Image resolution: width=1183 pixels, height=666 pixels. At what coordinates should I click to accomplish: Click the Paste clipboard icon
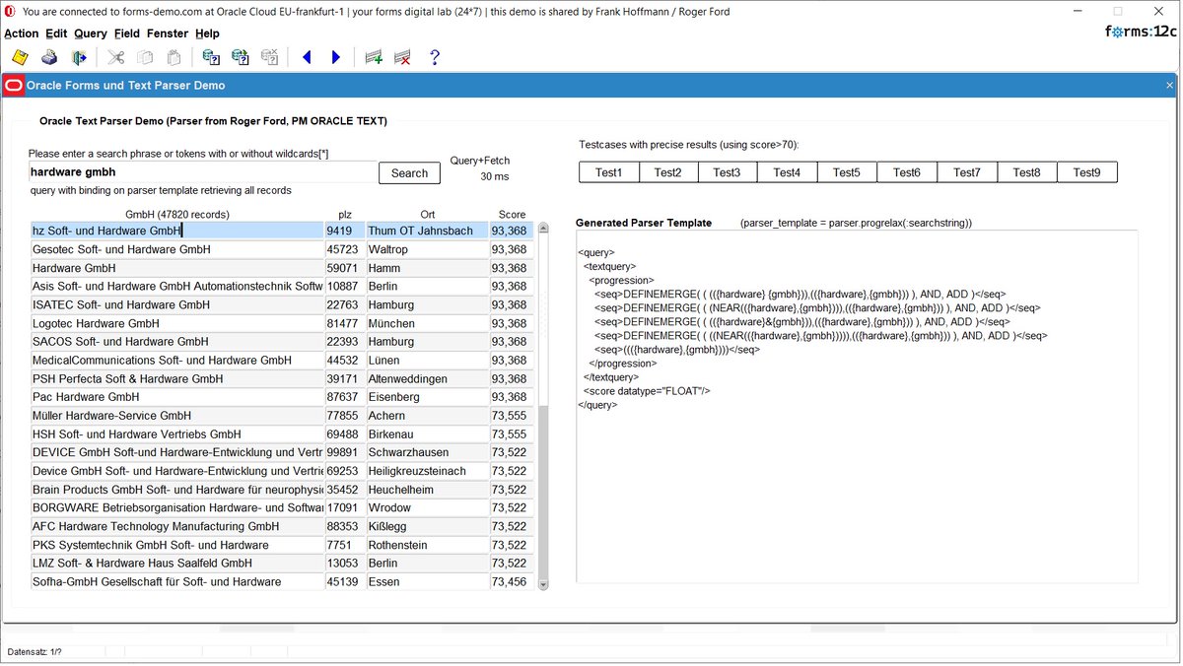coord(174,57)
